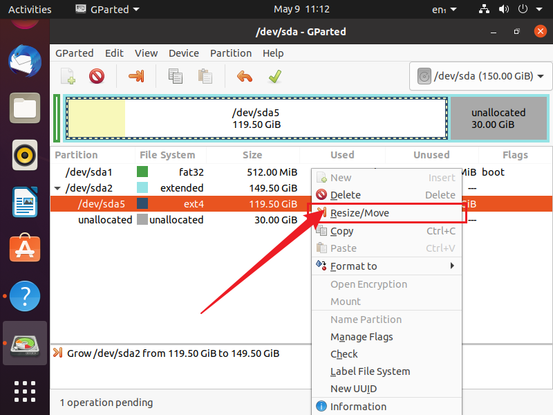The height and width of the screenshot is (415, 553).
Task: Click the Used column header
Action: (342, 155)
